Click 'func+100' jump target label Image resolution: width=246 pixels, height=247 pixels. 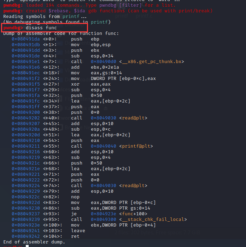pos(133,214)
